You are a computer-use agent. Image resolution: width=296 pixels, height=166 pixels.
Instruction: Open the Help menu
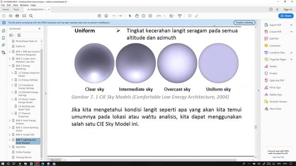pyautogui.click(x=33, y=5)
